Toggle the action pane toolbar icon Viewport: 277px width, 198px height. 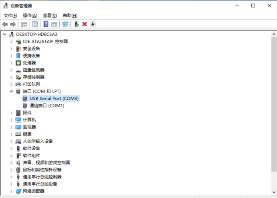tap(54, 24)
